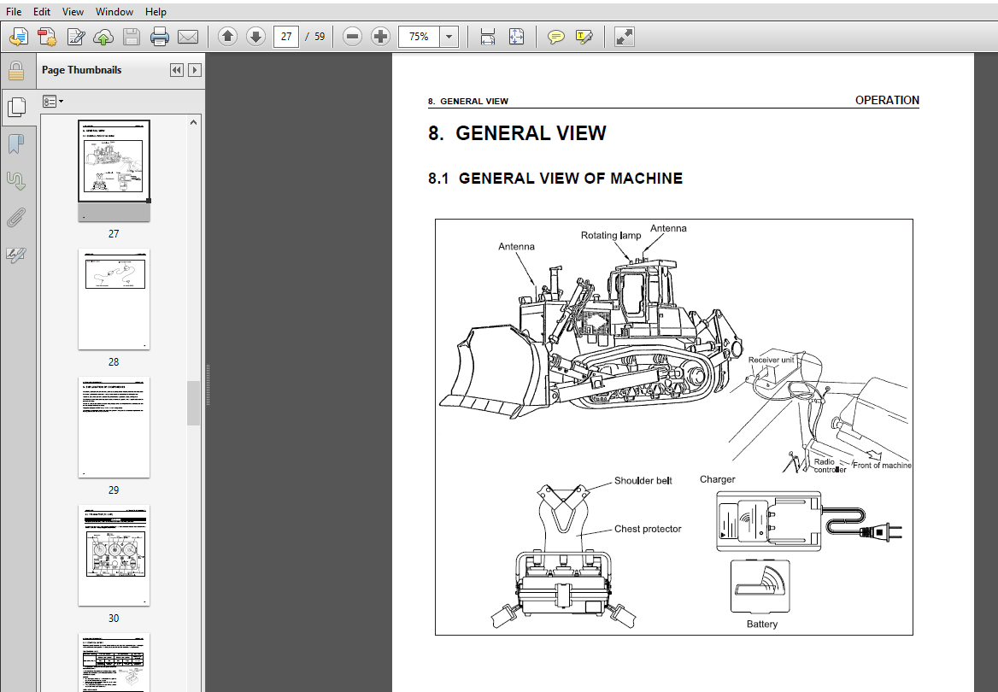Image resolution: width=998 pixels, height=692 pixels.
Task: Click the Open file toolbar icon
Action: 19,37
